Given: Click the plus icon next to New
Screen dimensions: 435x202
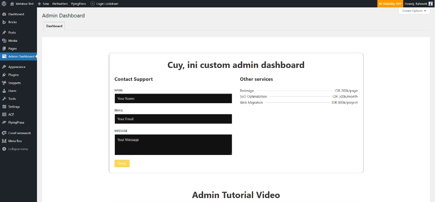Looking at the screenshot, I should point(39,4).
